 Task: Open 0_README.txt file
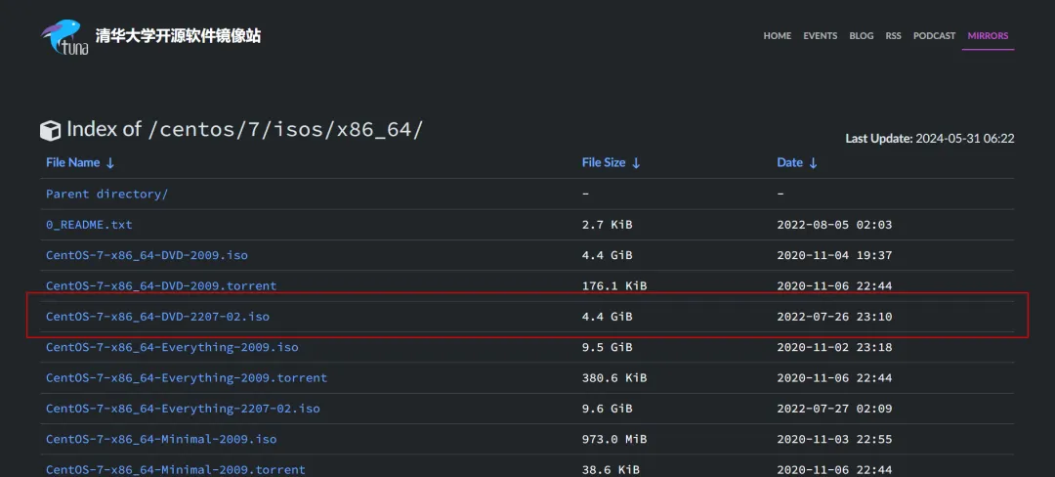click(89, 225)
